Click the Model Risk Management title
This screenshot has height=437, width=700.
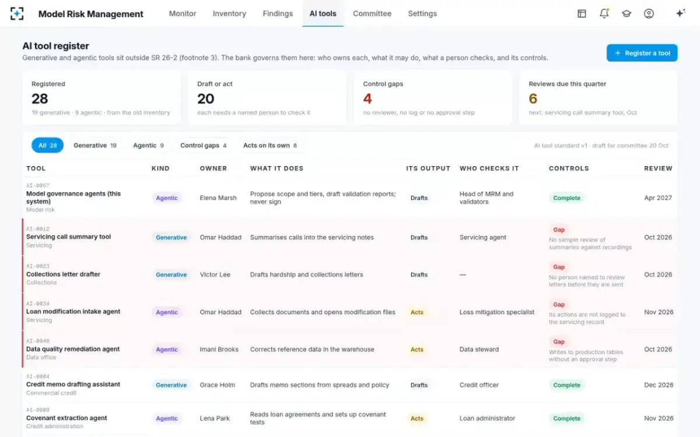coord(90,14)
